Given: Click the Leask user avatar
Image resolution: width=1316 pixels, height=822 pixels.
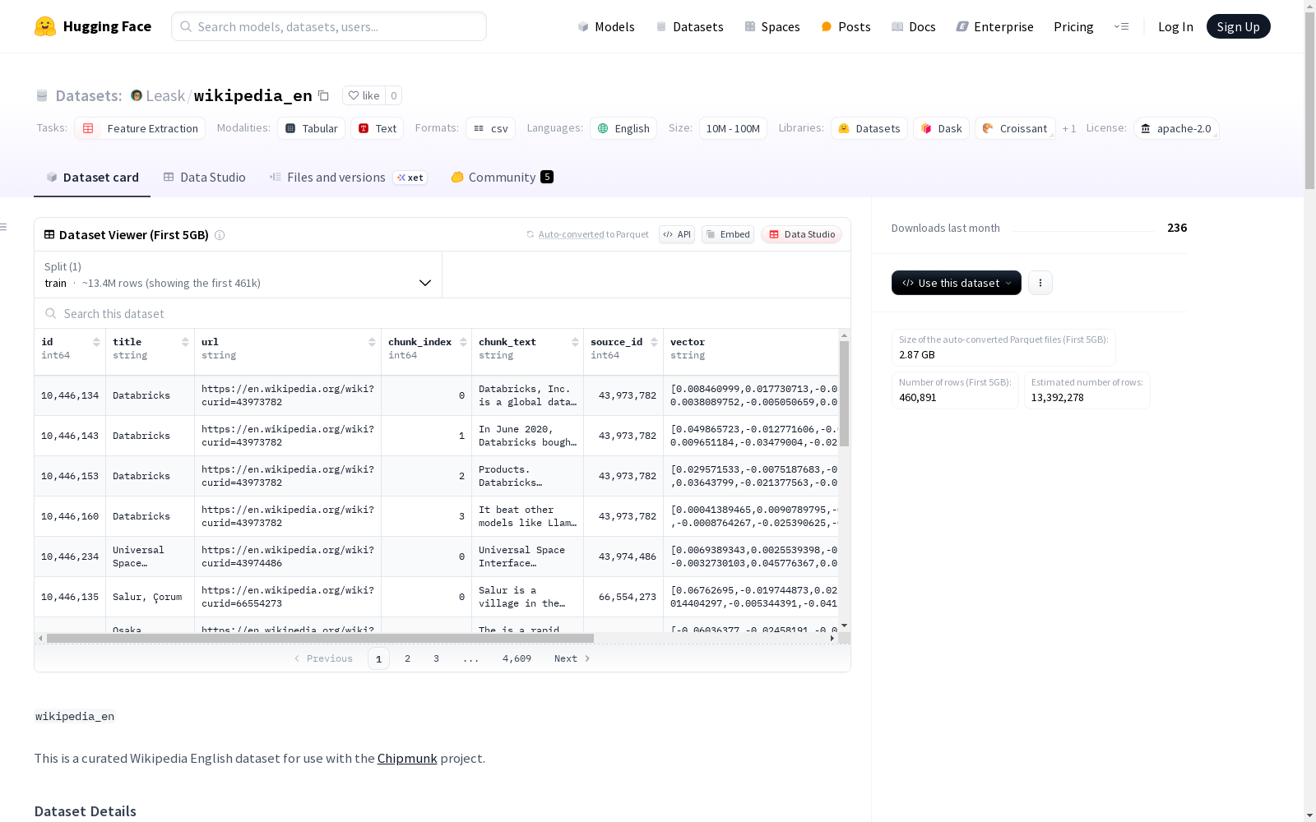Looking at the screenshot, I should pyautogui.click(x=137, y=95).
